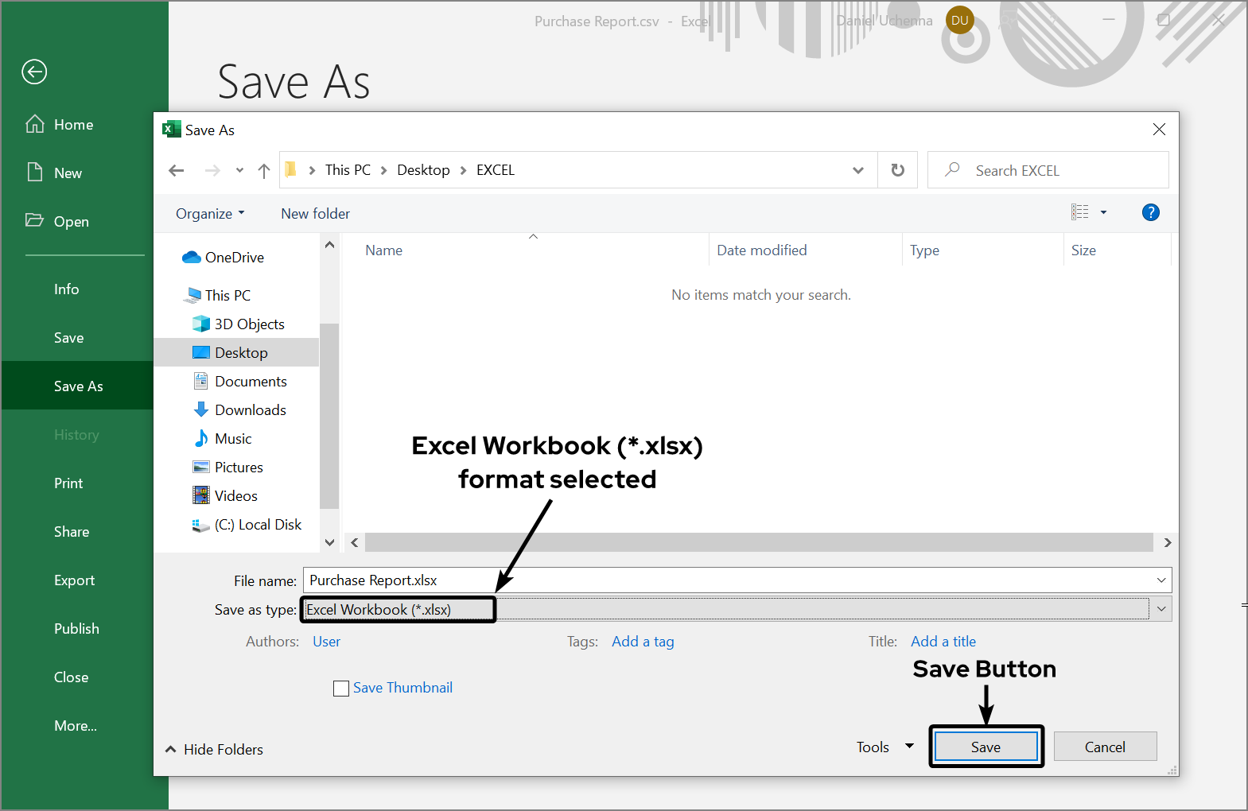The height and width of the screenshot is (811, 1248).
Task: Expand the address bar path dropdown
Action: pyautogui.click(x=858, y=170)
